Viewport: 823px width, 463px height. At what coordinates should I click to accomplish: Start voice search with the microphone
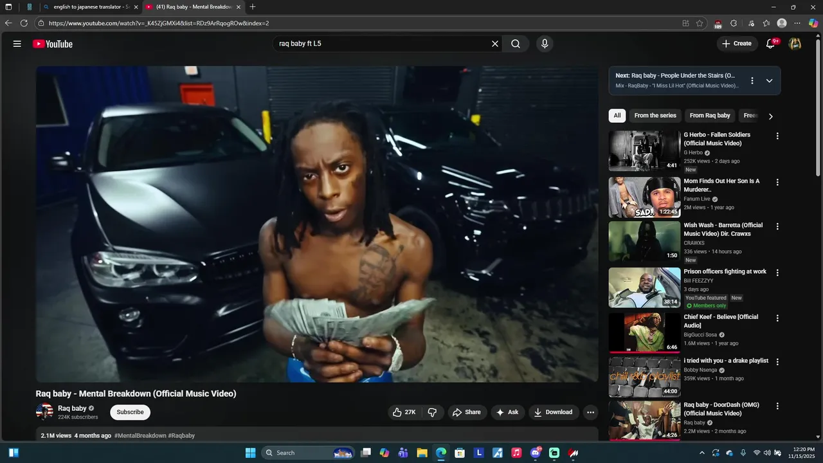[x=545, y=44]
